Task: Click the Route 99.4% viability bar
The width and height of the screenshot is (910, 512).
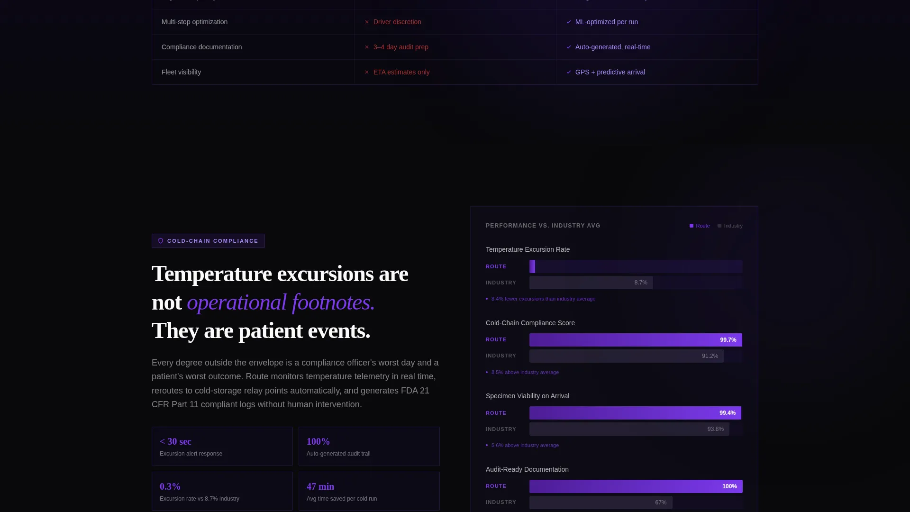Action: 635,413
